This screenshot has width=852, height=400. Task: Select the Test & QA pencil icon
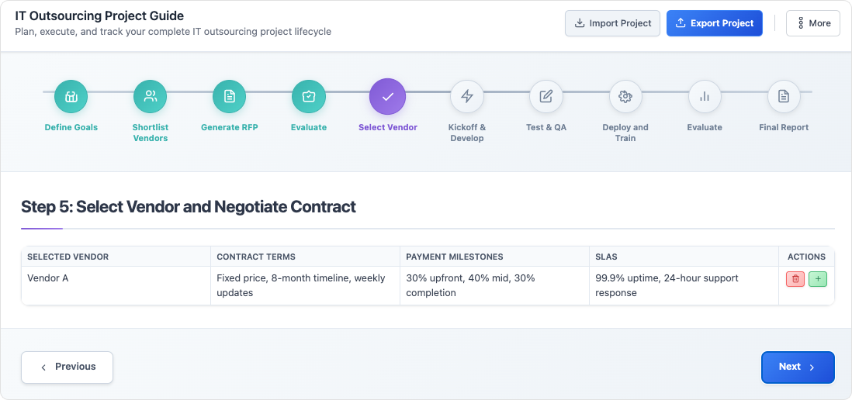coord(546,97)
